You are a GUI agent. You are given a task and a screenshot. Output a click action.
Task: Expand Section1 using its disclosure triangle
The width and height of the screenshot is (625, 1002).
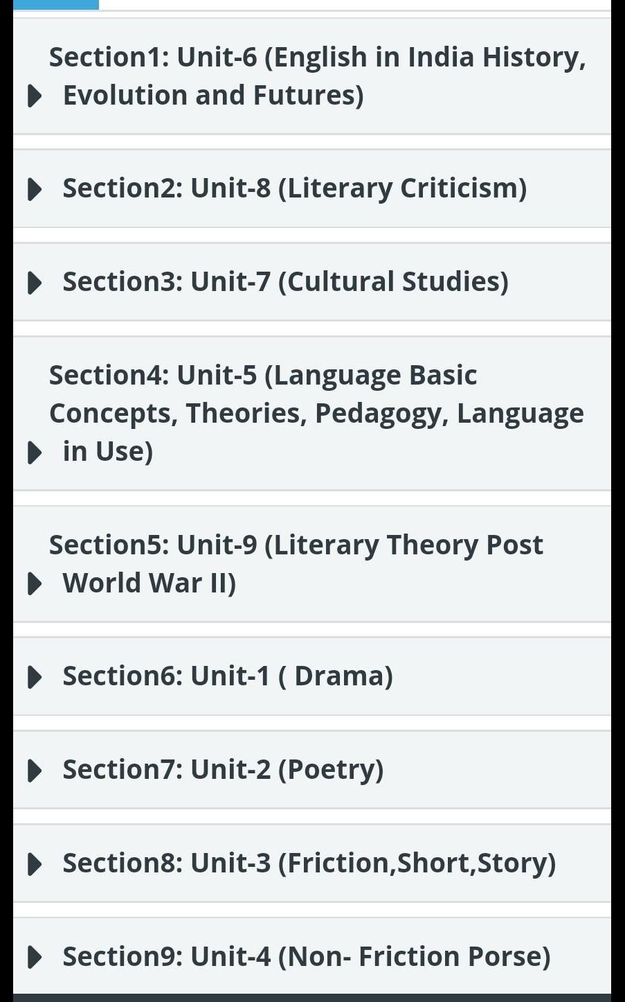point(34,96)
